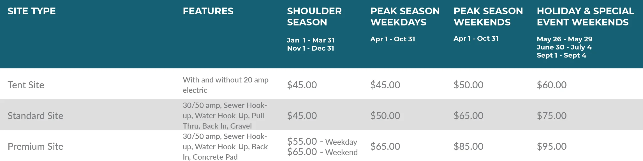Click Premium Site $65.00 Weekend shoulder rate

pyautogui.click(x=322, y=152)
